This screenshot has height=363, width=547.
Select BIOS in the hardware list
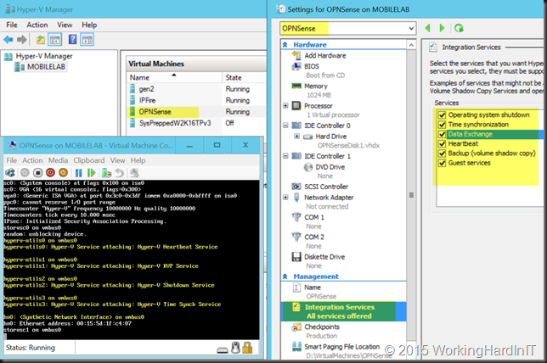tap(311, 66)
